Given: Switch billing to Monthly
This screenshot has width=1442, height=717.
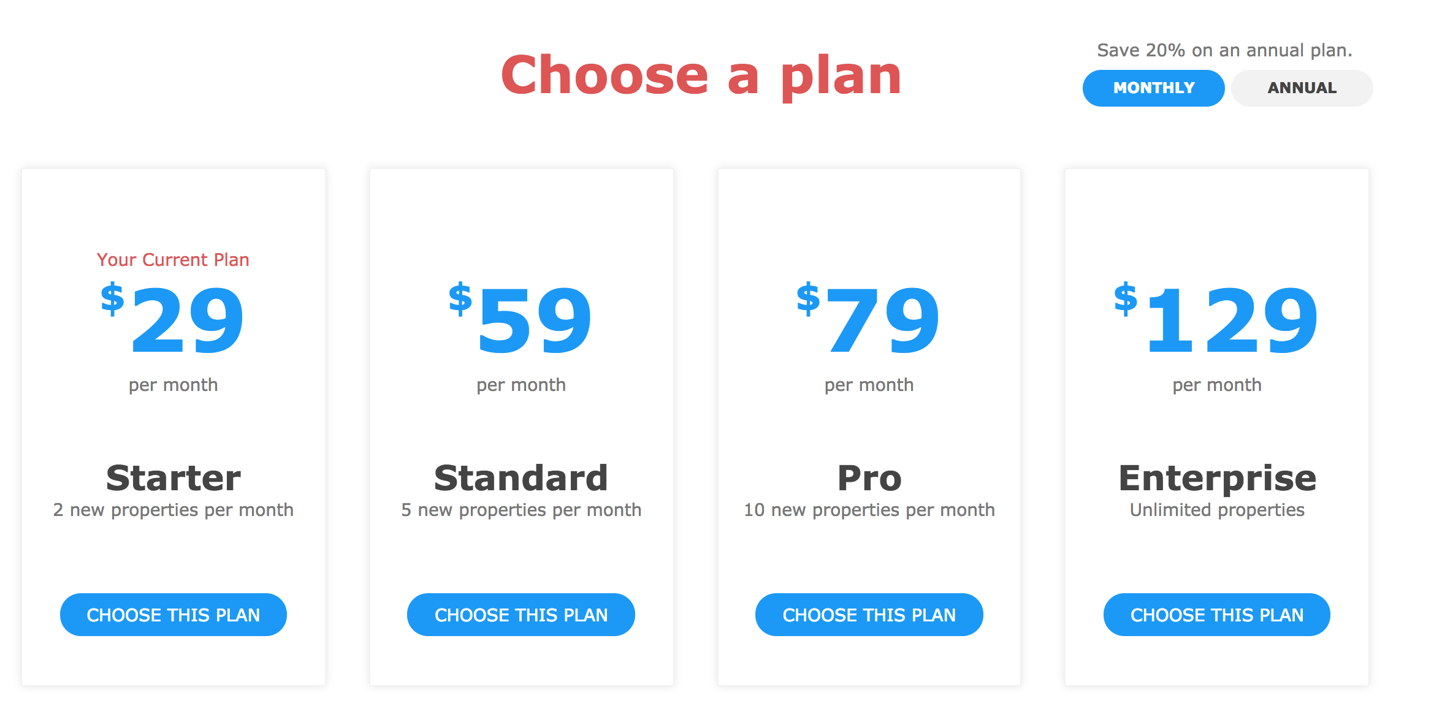Looking at the screenshot, I should point(1153,88).
